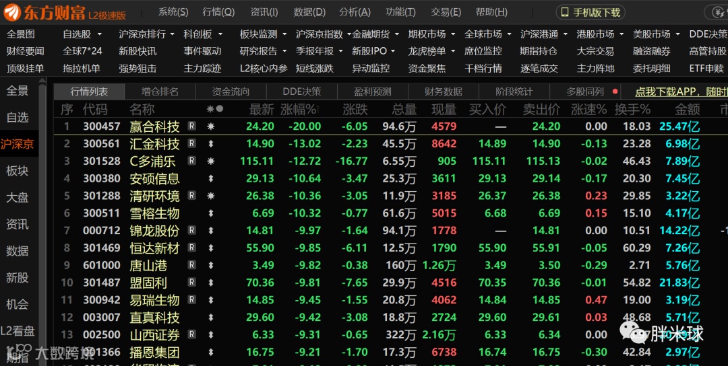The image size is (728, 366).
Task: Expand the 自选股 dropdown
Action: click(99, 34)
